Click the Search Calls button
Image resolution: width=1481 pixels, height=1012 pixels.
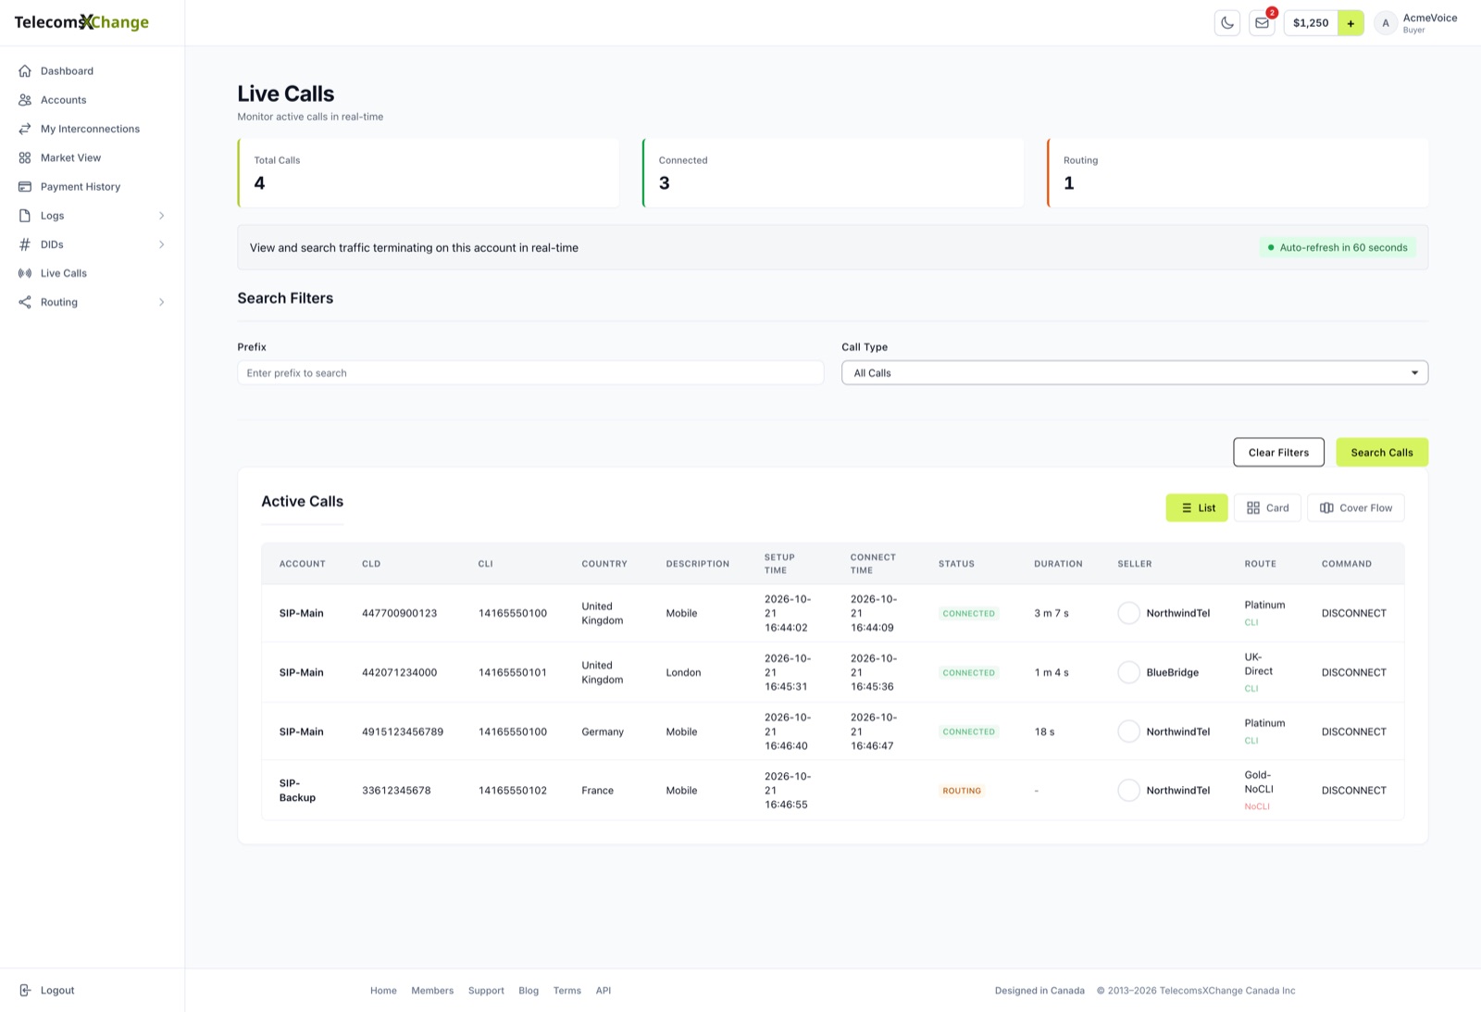[1382, 453]
